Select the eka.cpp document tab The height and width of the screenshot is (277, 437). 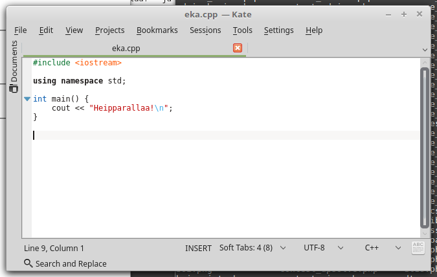coord(126,48)
